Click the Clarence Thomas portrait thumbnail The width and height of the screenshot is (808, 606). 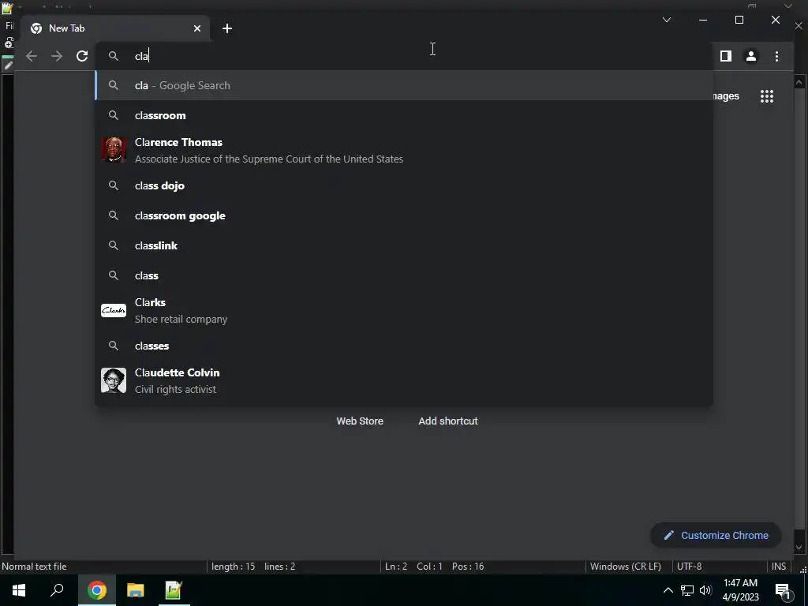(x=114, y=150)
